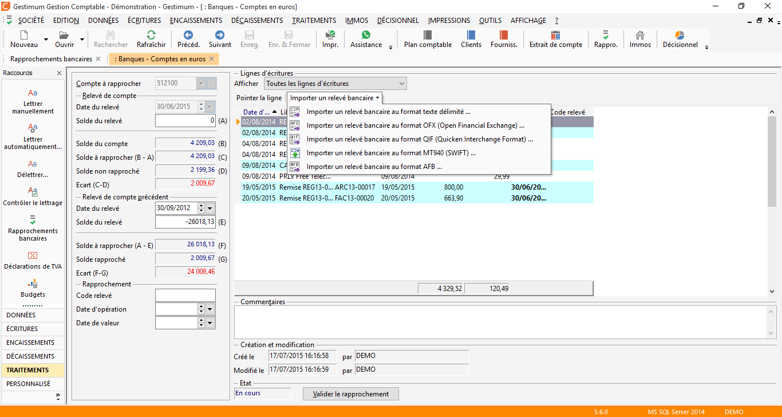
Task: Open the SOCIÉTÉ menu
Action: click(x=31, y=20)
